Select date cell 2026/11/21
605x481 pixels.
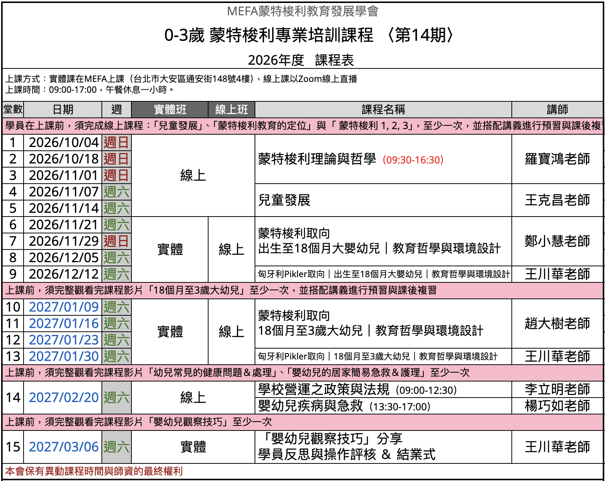(64, 225)
